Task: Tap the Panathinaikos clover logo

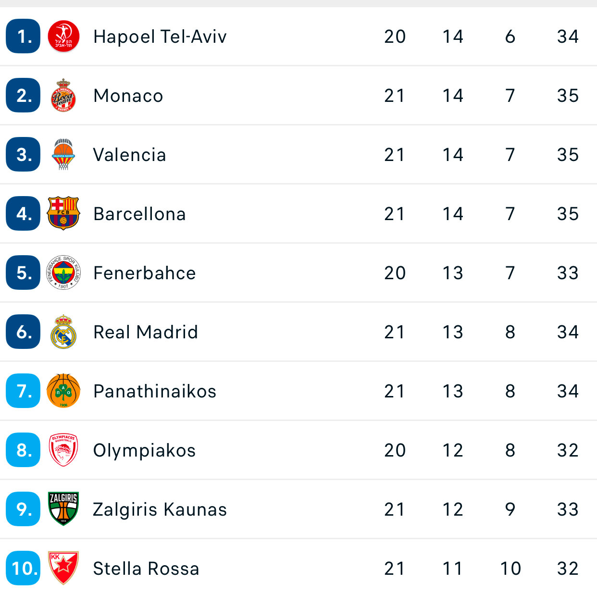Action: [63, 391]
